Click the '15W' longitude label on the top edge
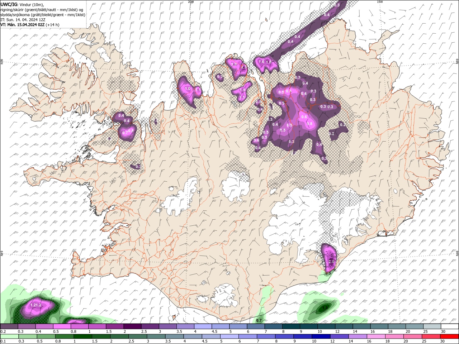 click(380, 2)
